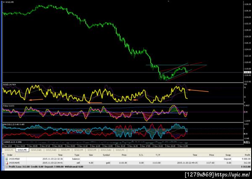Sort by the T / P column header
The height and width of the screenshot is (179, 252).
158,155
